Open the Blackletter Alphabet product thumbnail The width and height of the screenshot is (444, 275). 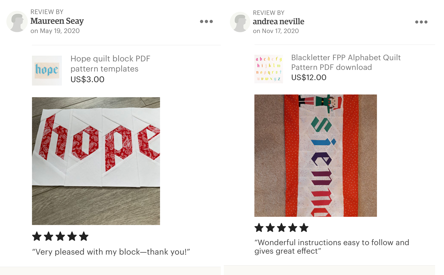click(x=268, y=69)
